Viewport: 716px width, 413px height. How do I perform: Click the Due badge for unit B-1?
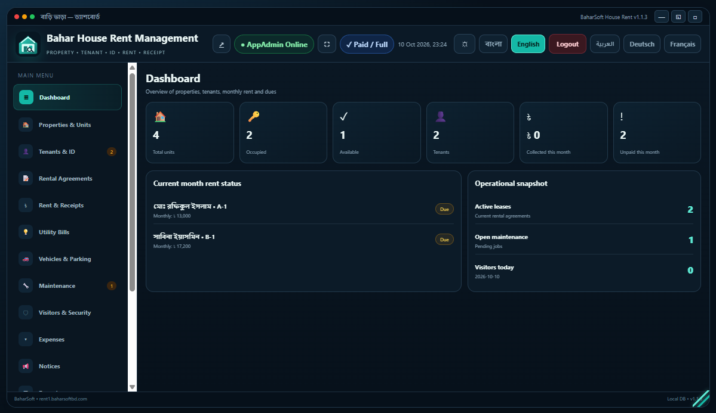[444, 240]
